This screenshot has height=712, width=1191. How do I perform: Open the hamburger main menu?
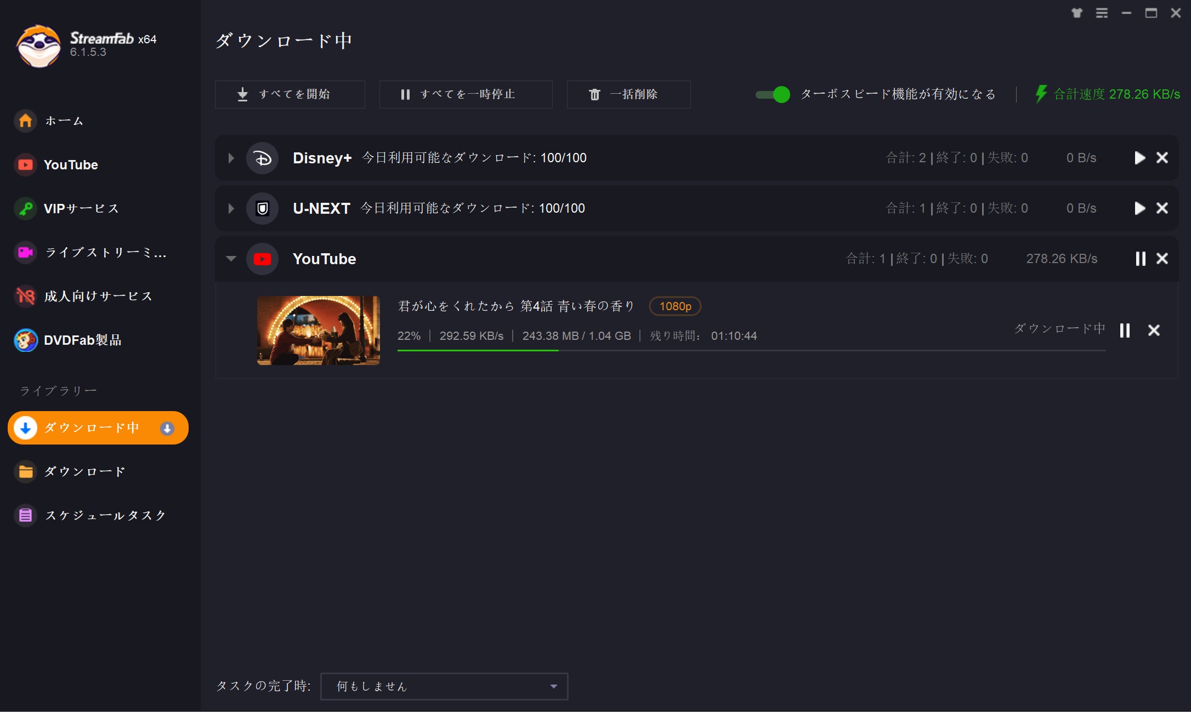(x=1102, y=13)
